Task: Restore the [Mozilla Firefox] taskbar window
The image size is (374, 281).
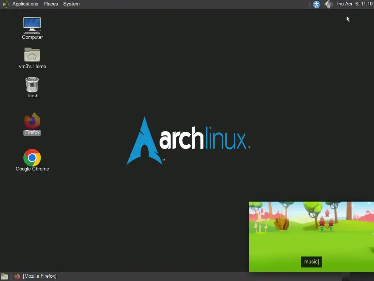Action: click(x=35, y=276)
